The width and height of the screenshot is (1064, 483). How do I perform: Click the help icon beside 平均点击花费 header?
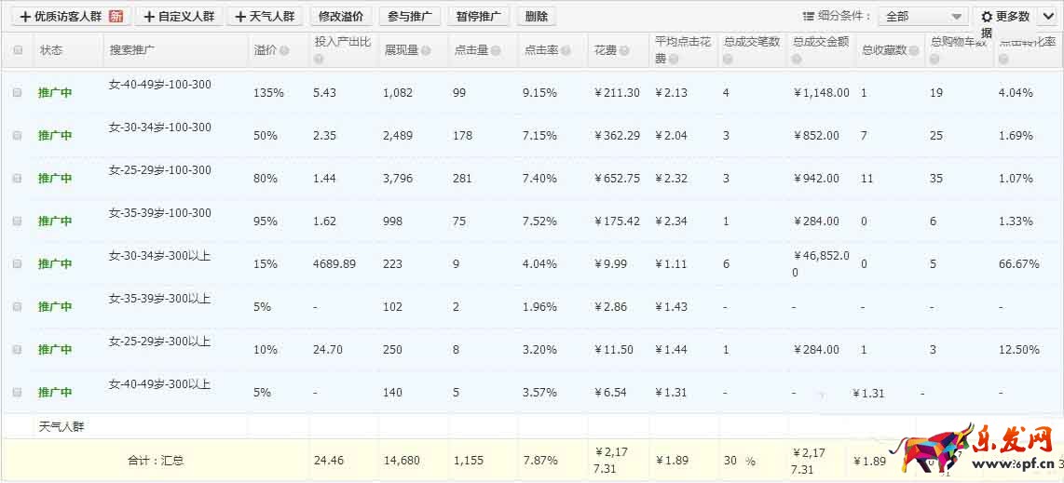tap(675, 60)
